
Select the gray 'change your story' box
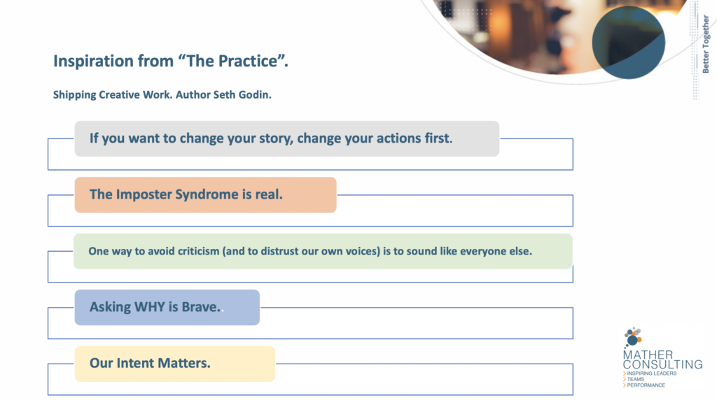(x=286, y=138)
